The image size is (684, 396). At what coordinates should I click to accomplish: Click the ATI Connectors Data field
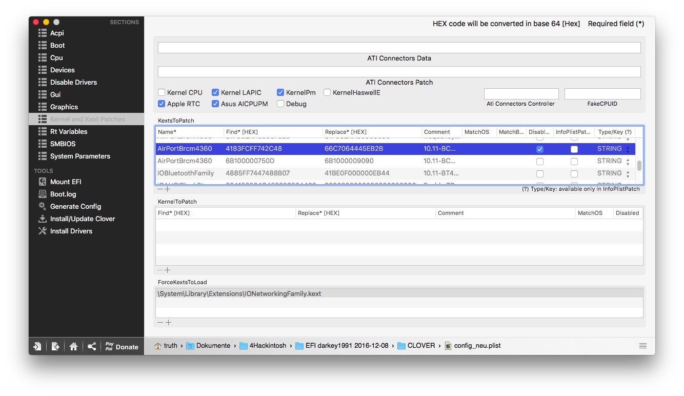399,48
